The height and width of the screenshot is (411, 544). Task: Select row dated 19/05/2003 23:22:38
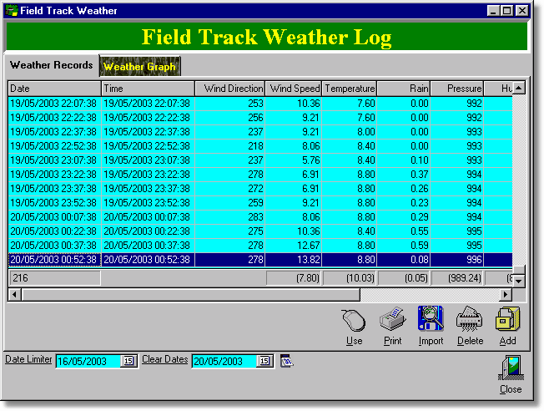(260, 175)
